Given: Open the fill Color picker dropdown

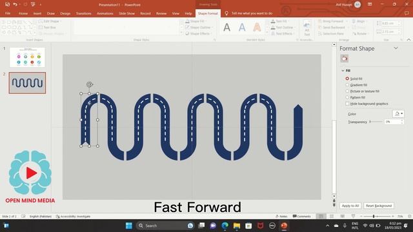Looking at the screenshot, I should point(398,113).
